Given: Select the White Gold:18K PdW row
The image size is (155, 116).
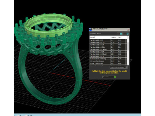Looking at the screenshot, I should tap(108, 54).
